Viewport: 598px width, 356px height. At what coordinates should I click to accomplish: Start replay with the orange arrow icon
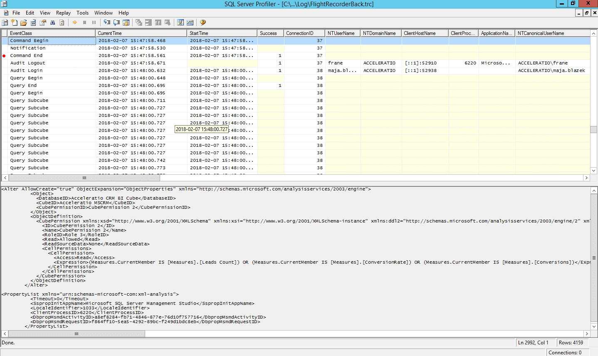[x=75, y=22]
